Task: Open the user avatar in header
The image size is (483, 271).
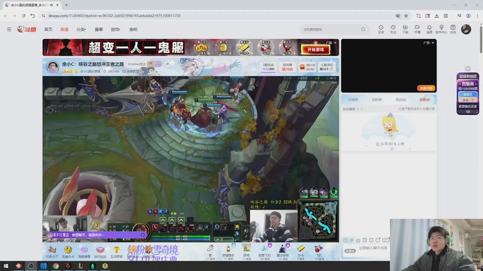Action: click(x=465, y=29)
